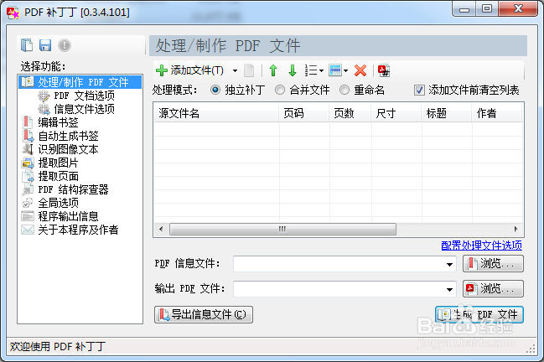The image size is (544, 362).
Task: Click the 源文件名 column header
Action: [216, 113]
